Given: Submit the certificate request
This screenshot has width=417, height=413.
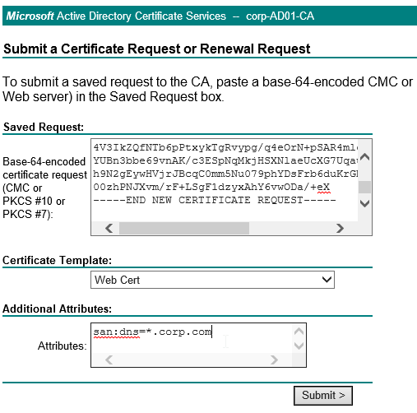Looking at the screenshot, I should [x=323, y=396].
